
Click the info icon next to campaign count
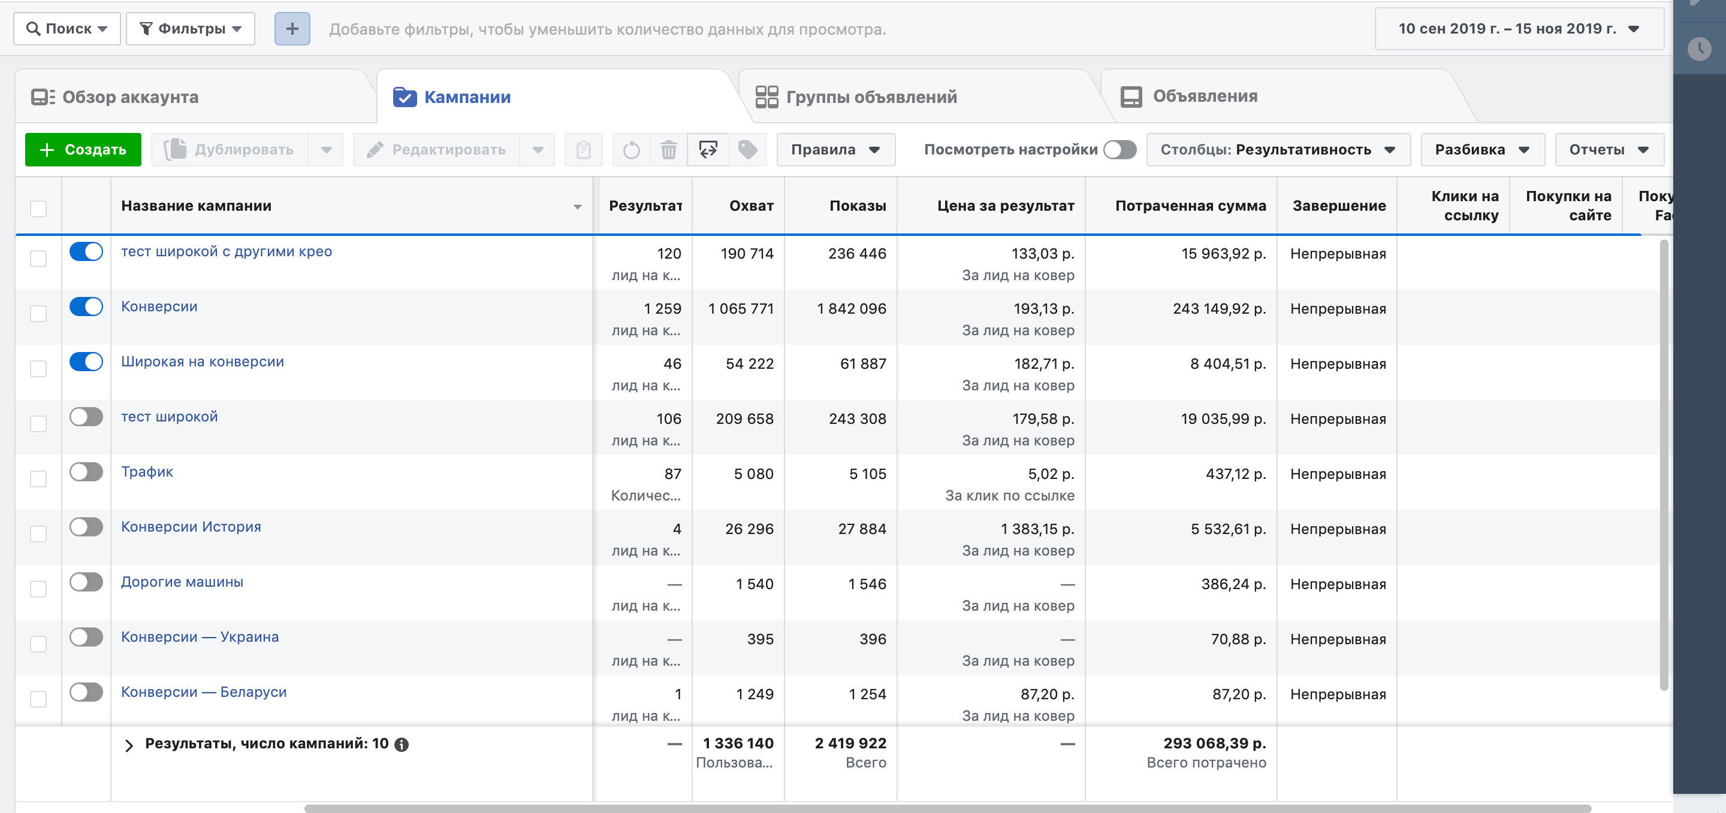[402, 744]
